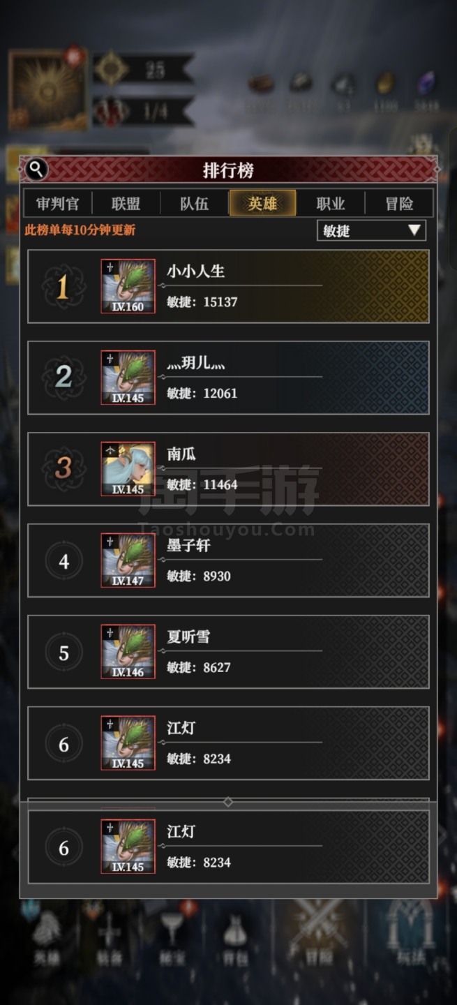Tap 南瓜's LV.145 hero portrait
Viewport: 457px width, 1005px height.
coord(128,469)
